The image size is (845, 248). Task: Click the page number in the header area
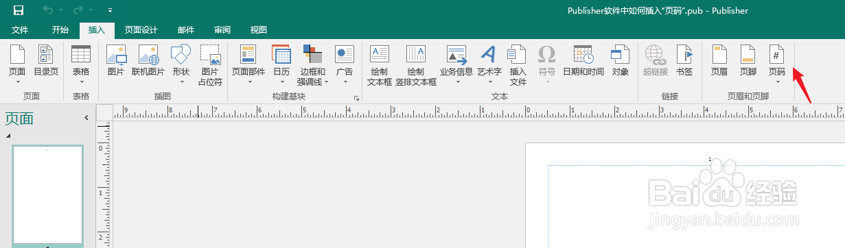pyautogui.click(x=710, y=159)
